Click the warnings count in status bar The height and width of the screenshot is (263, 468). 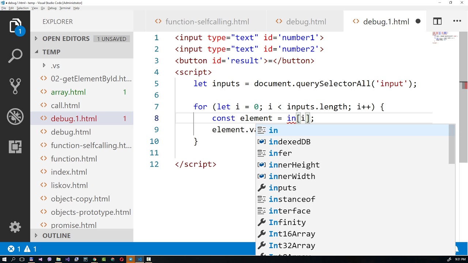tap(30, 249)
